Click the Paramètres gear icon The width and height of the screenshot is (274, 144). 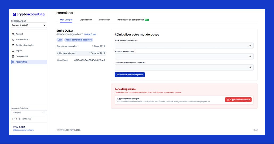[x=13, y=62]
